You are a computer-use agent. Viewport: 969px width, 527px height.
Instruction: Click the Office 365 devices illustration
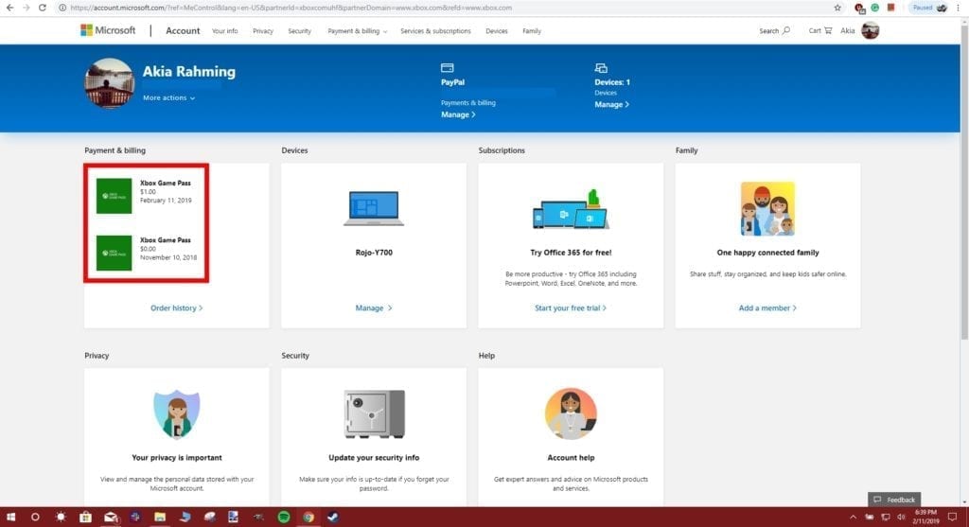pos(571,209)
